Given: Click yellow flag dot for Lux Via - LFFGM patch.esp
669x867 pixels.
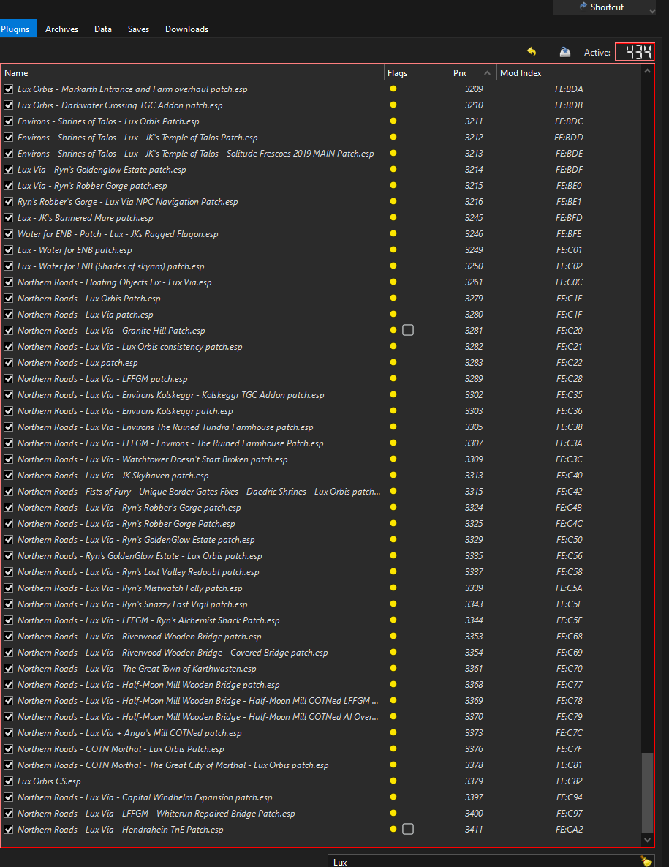Looking at the screenshot, I should point(393,378).
